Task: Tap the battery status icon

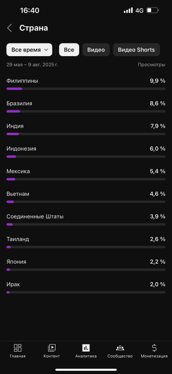Action: [x=152, y=10]
